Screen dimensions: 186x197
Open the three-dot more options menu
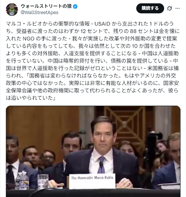177,9
